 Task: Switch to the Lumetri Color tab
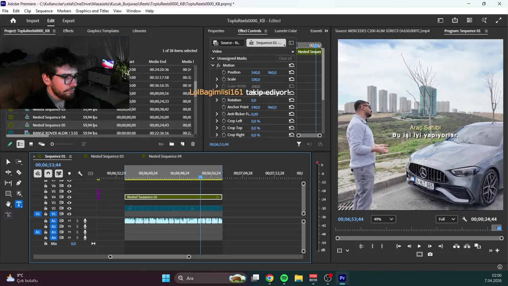286,31
